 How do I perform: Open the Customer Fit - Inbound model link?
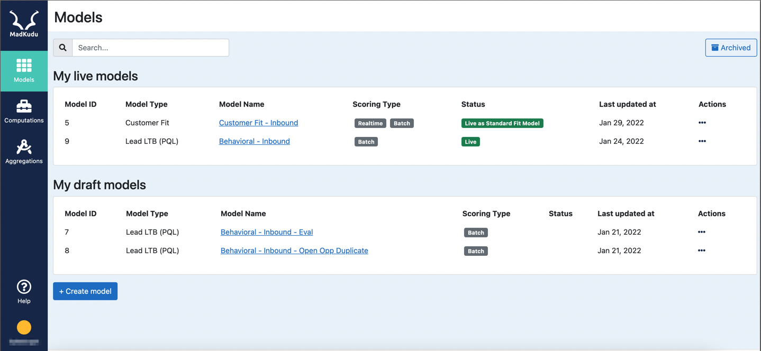258,123
